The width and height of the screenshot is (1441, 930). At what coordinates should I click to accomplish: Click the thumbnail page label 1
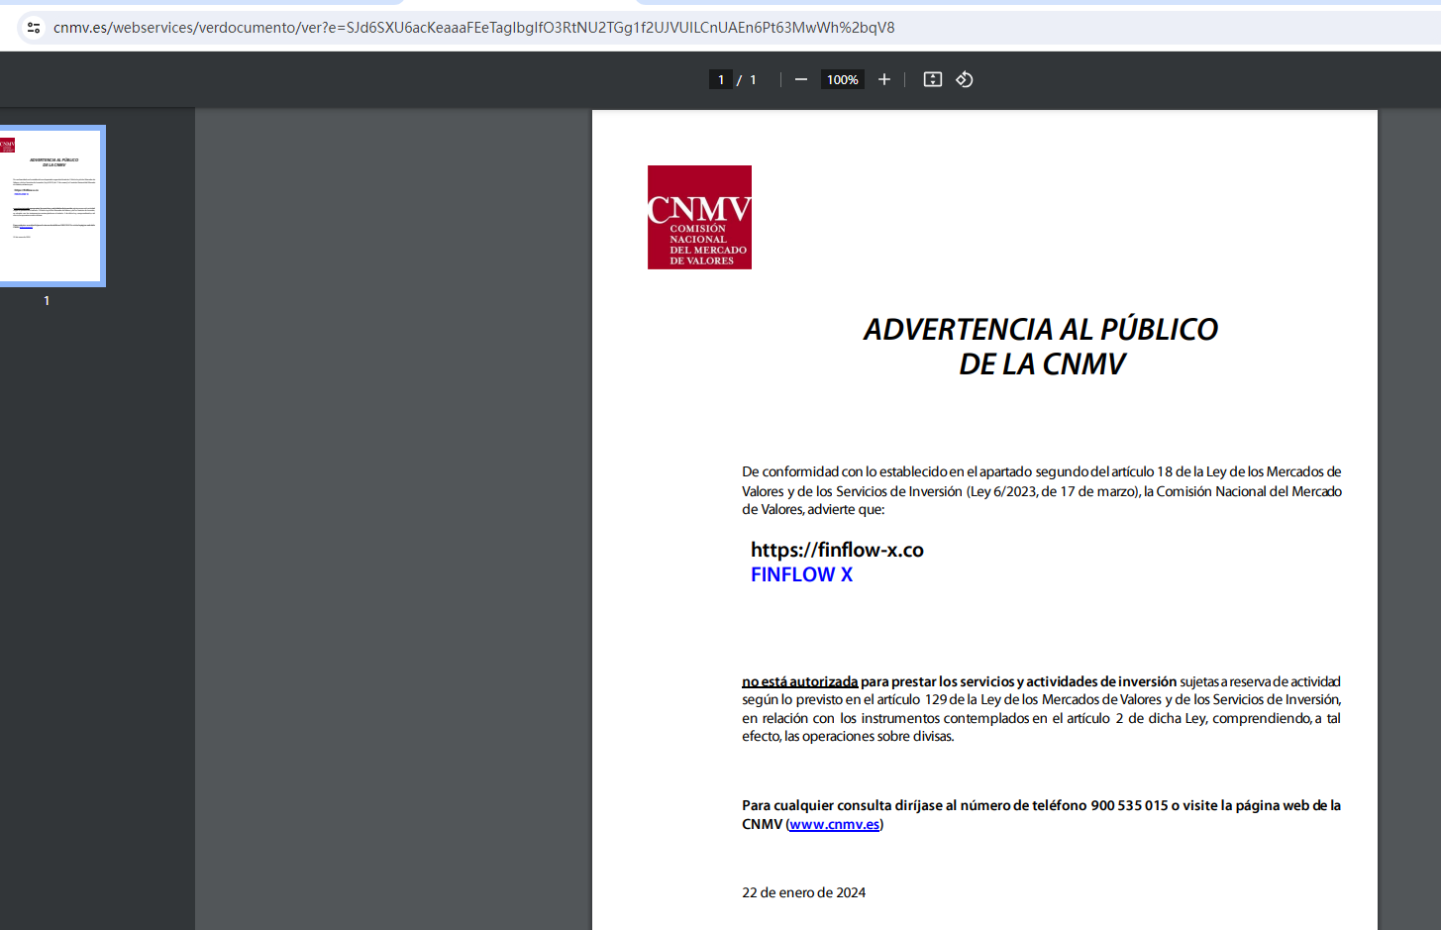point(47,300)
